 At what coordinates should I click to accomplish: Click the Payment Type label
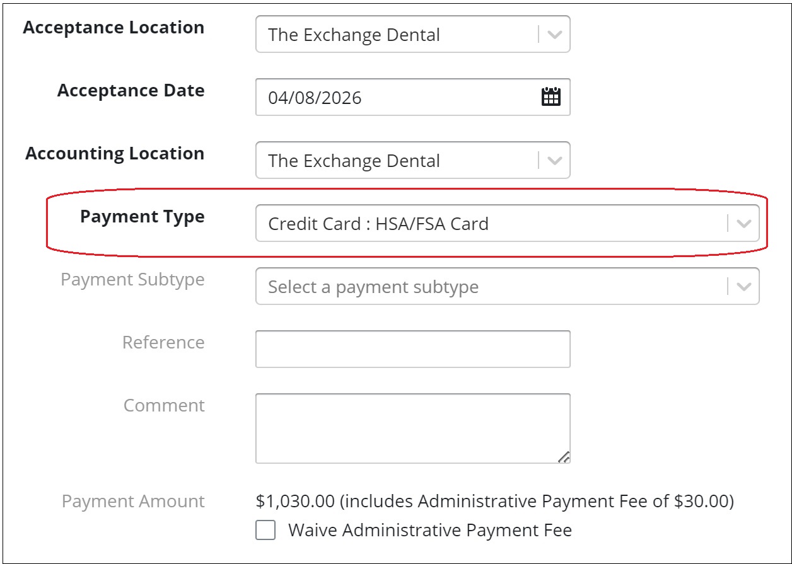142,217
